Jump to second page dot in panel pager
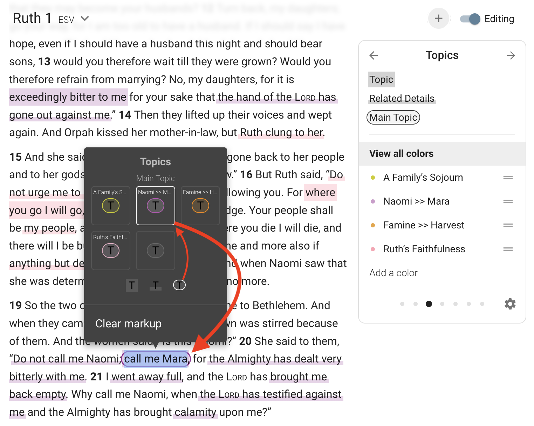534x426 pixels. coord(416,304)
